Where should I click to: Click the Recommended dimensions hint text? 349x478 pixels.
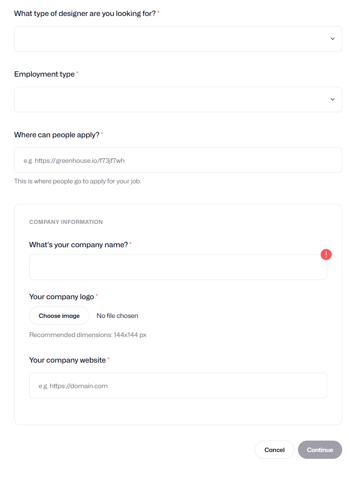tap(88, 335)
